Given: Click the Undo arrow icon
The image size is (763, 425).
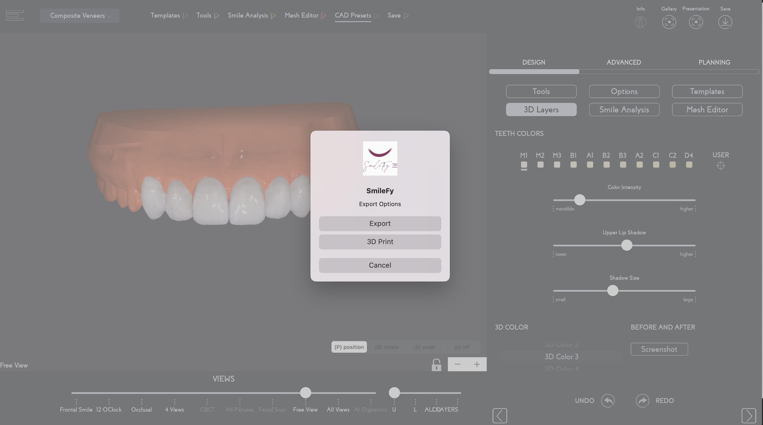Looking at the screenshot, I should pyautogui.click(x=608, y=401).
